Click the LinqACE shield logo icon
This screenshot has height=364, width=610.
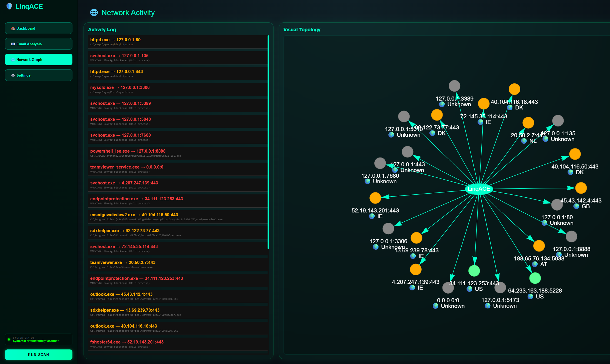9,6
